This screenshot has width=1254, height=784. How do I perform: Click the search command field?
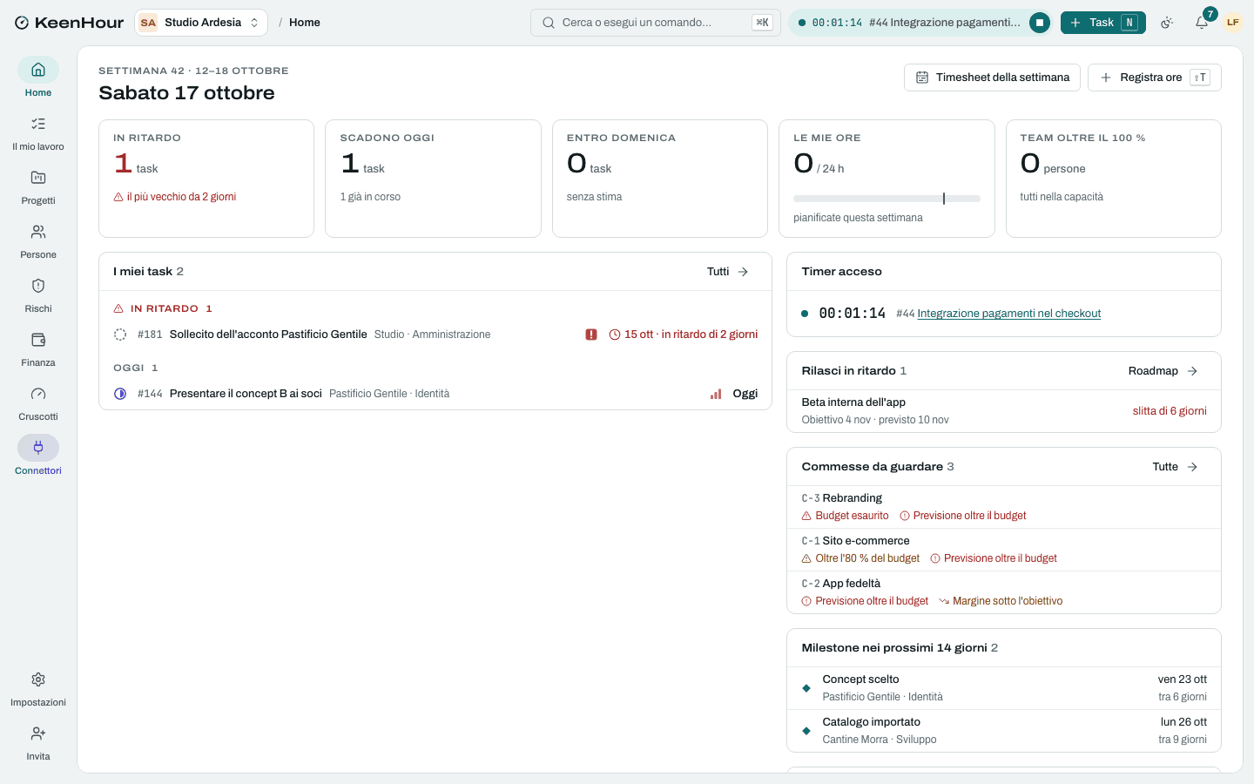pyautogui.click(x=656, y=23)
